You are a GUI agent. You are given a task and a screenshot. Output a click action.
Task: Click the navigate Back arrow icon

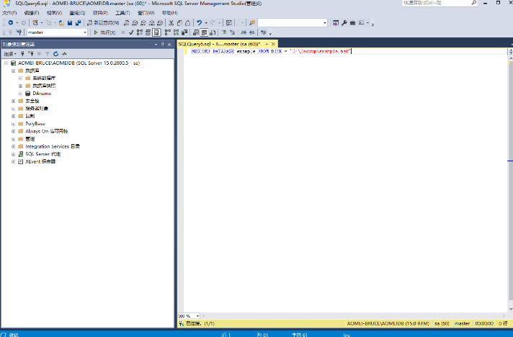[11, 23]
